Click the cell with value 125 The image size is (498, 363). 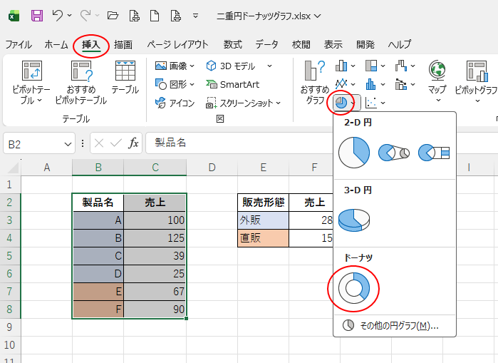point(155,237)
